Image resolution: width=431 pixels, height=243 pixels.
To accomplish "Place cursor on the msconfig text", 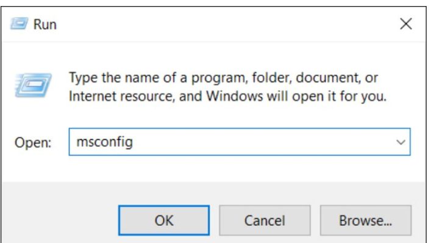I will point(105,142).
